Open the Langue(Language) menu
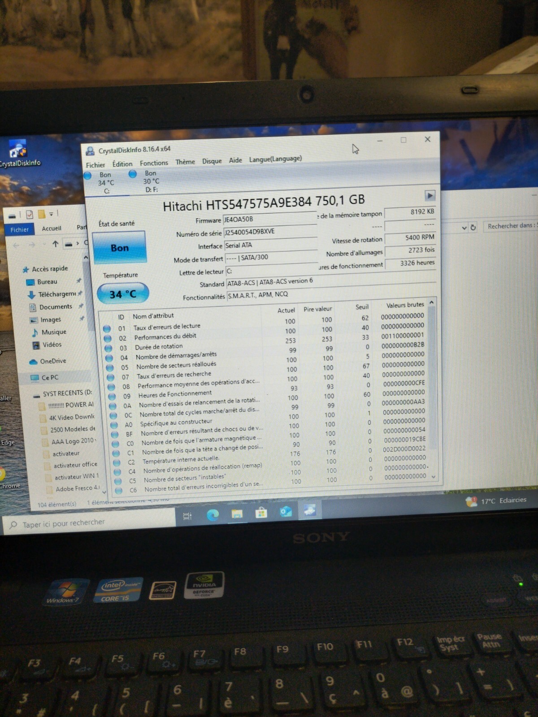This screenshot has height=717, width=538. tap(275, 159)
